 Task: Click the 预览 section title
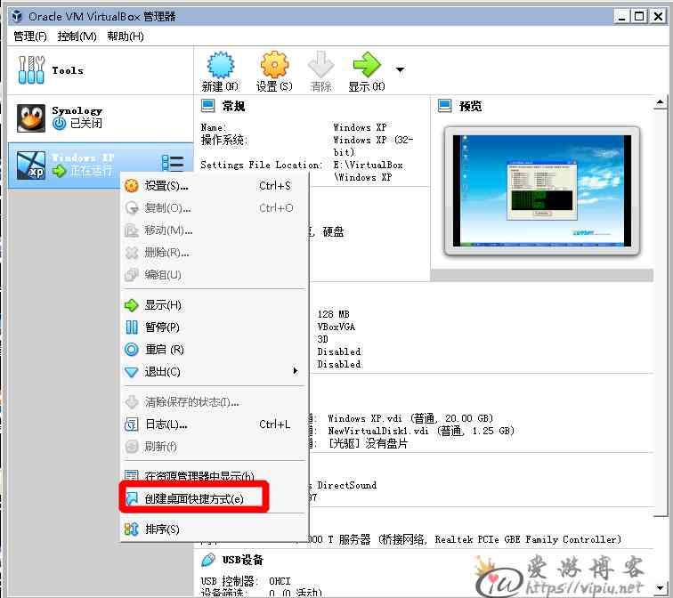pyautogui.click(x=470, y=106)
